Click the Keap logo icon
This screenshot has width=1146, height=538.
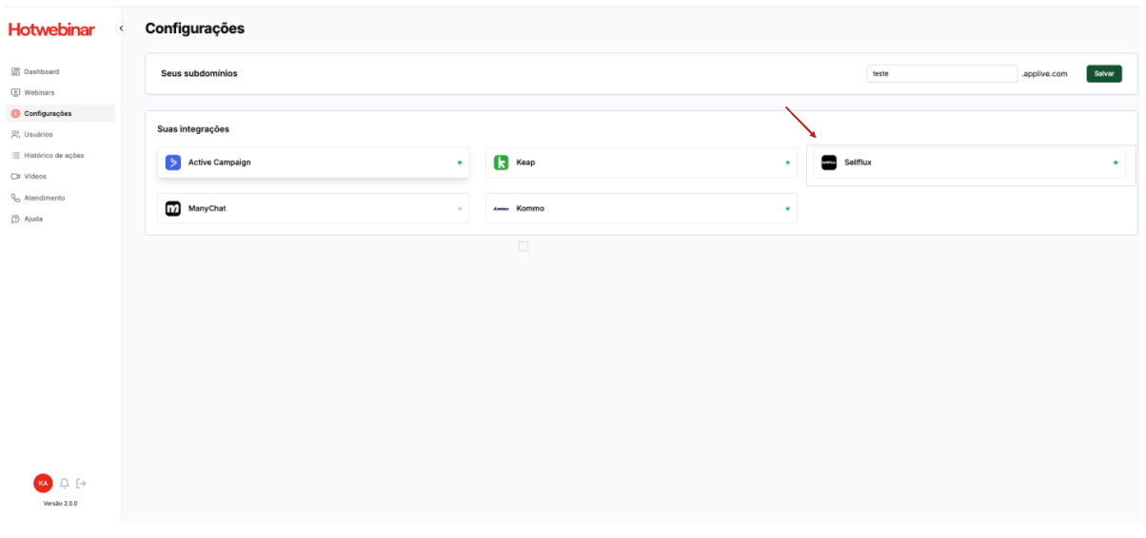pyautogui.click(x=502, y=163)
